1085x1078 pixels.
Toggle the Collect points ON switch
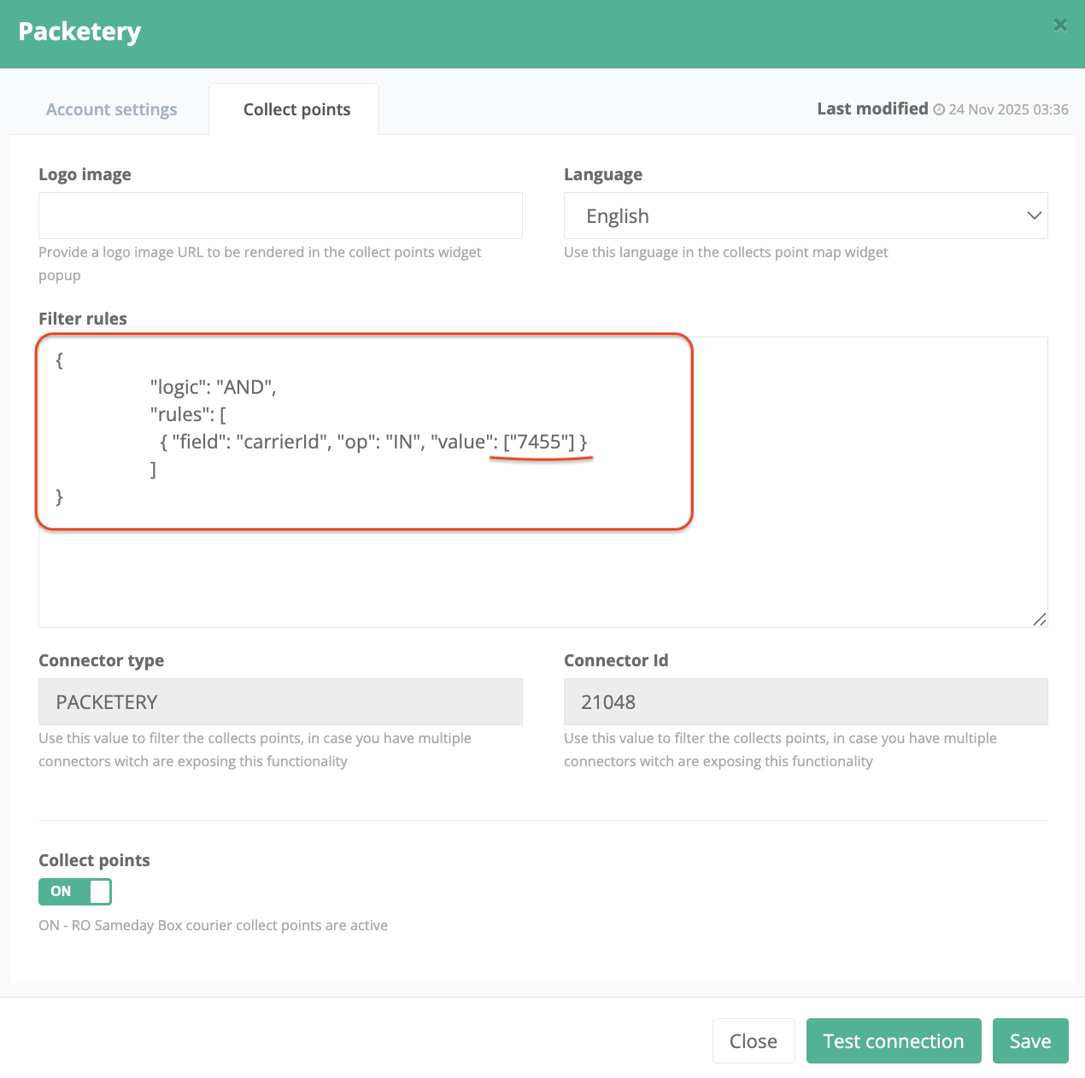click(x=75, y=892)
